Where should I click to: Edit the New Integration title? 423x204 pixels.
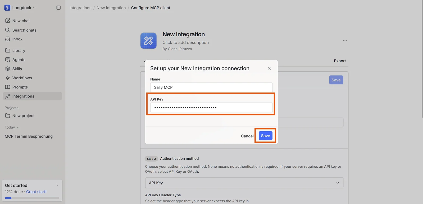(184, 34)
